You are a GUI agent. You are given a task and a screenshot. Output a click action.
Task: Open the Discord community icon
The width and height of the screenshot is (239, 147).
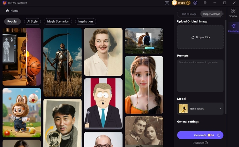pos(167,3)
